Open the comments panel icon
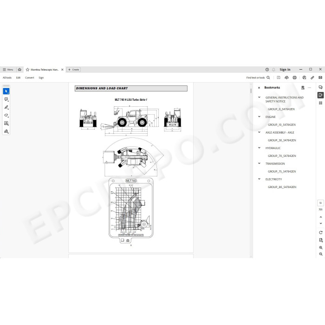The width and height of the screenshot is (325, 325). [320, 87]
